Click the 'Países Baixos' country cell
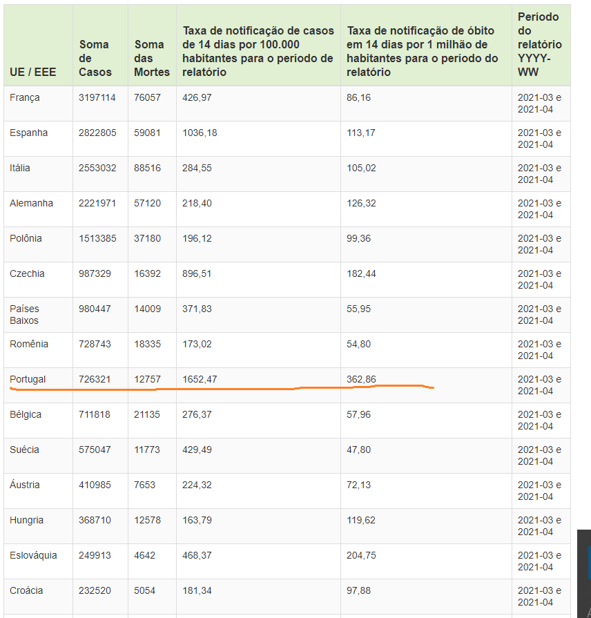Viewport: 591px width, 618px height. pos(25,315)
